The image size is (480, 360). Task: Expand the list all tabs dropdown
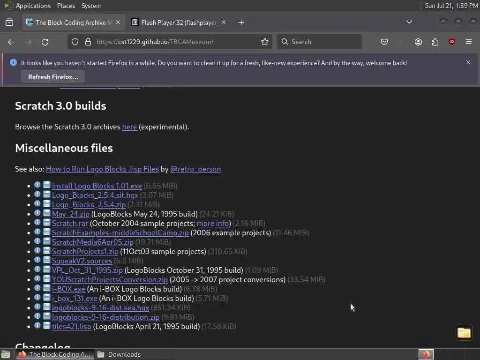pyautogui.click(x=409, y=22)
